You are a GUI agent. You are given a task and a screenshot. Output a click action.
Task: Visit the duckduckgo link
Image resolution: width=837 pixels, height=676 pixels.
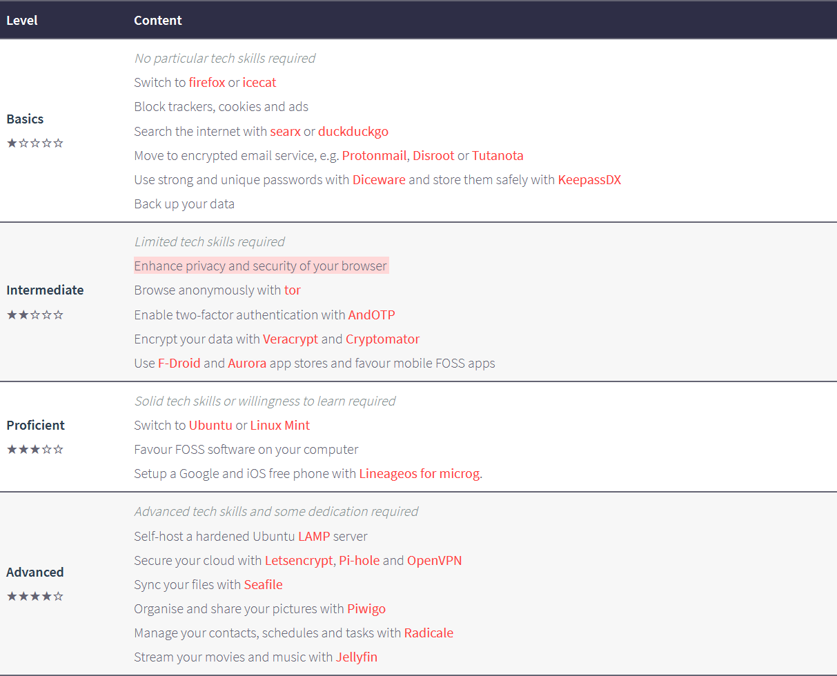point(353,131)
